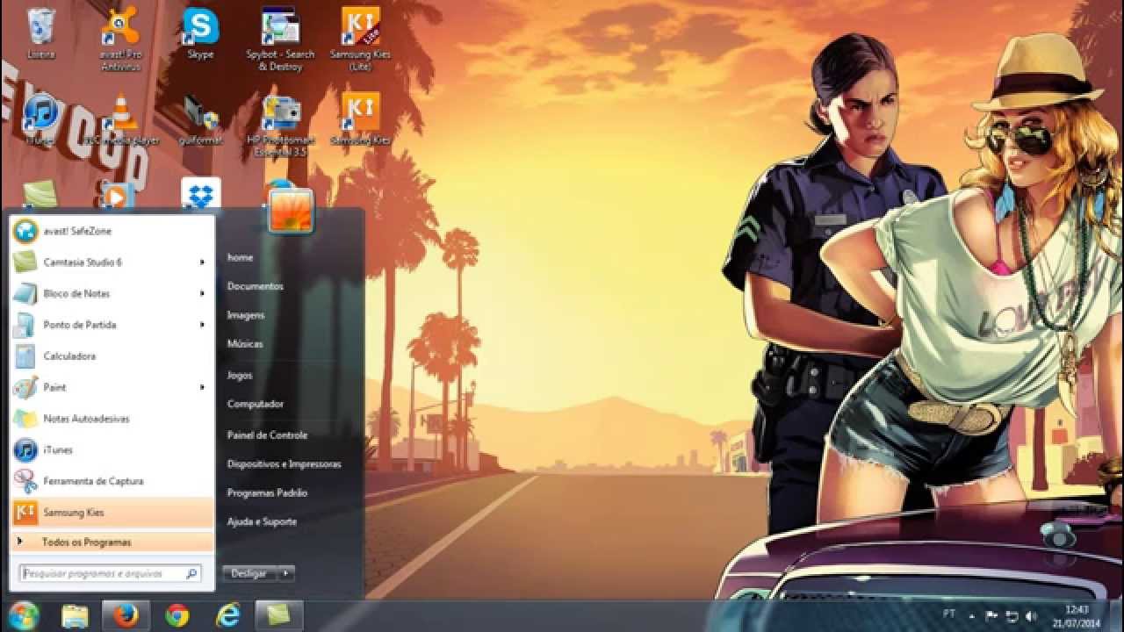Switch to Camtasia window in the taskbar
This screenshot has height=632, width=1124.
point(279,616)
